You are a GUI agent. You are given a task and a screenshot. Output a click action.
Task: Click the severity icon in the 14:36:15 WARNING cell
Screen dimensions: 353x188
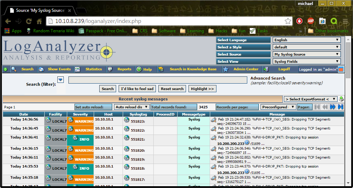(71, 149)
